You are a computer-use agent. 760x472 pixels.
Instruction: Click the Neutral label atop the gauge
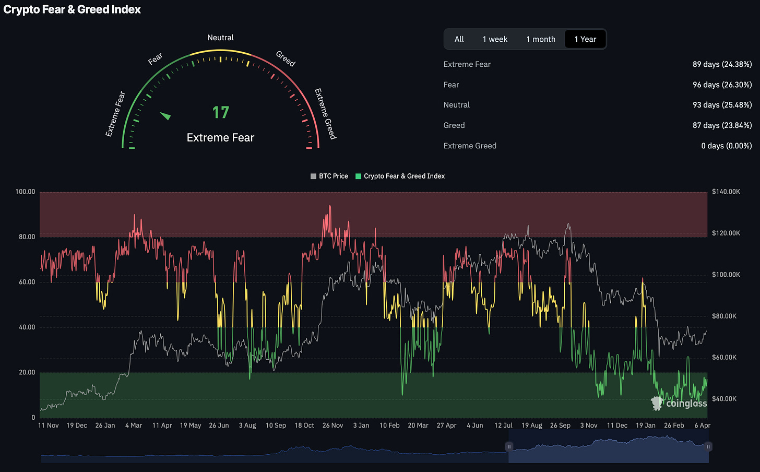point(220,38)
